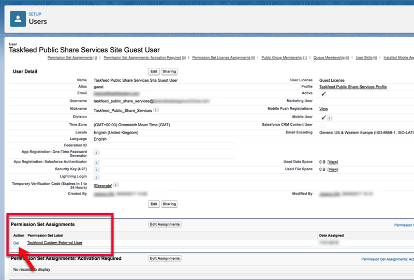Toggle the Active checkbox
This screenshot has height=280, width=414.
pyautogui.click(x=323, y=94)
